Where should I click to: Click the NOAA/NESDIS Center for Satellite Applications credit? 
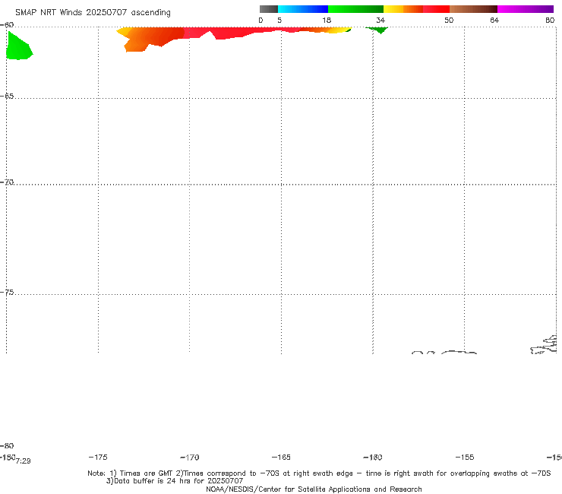[314, 489]
